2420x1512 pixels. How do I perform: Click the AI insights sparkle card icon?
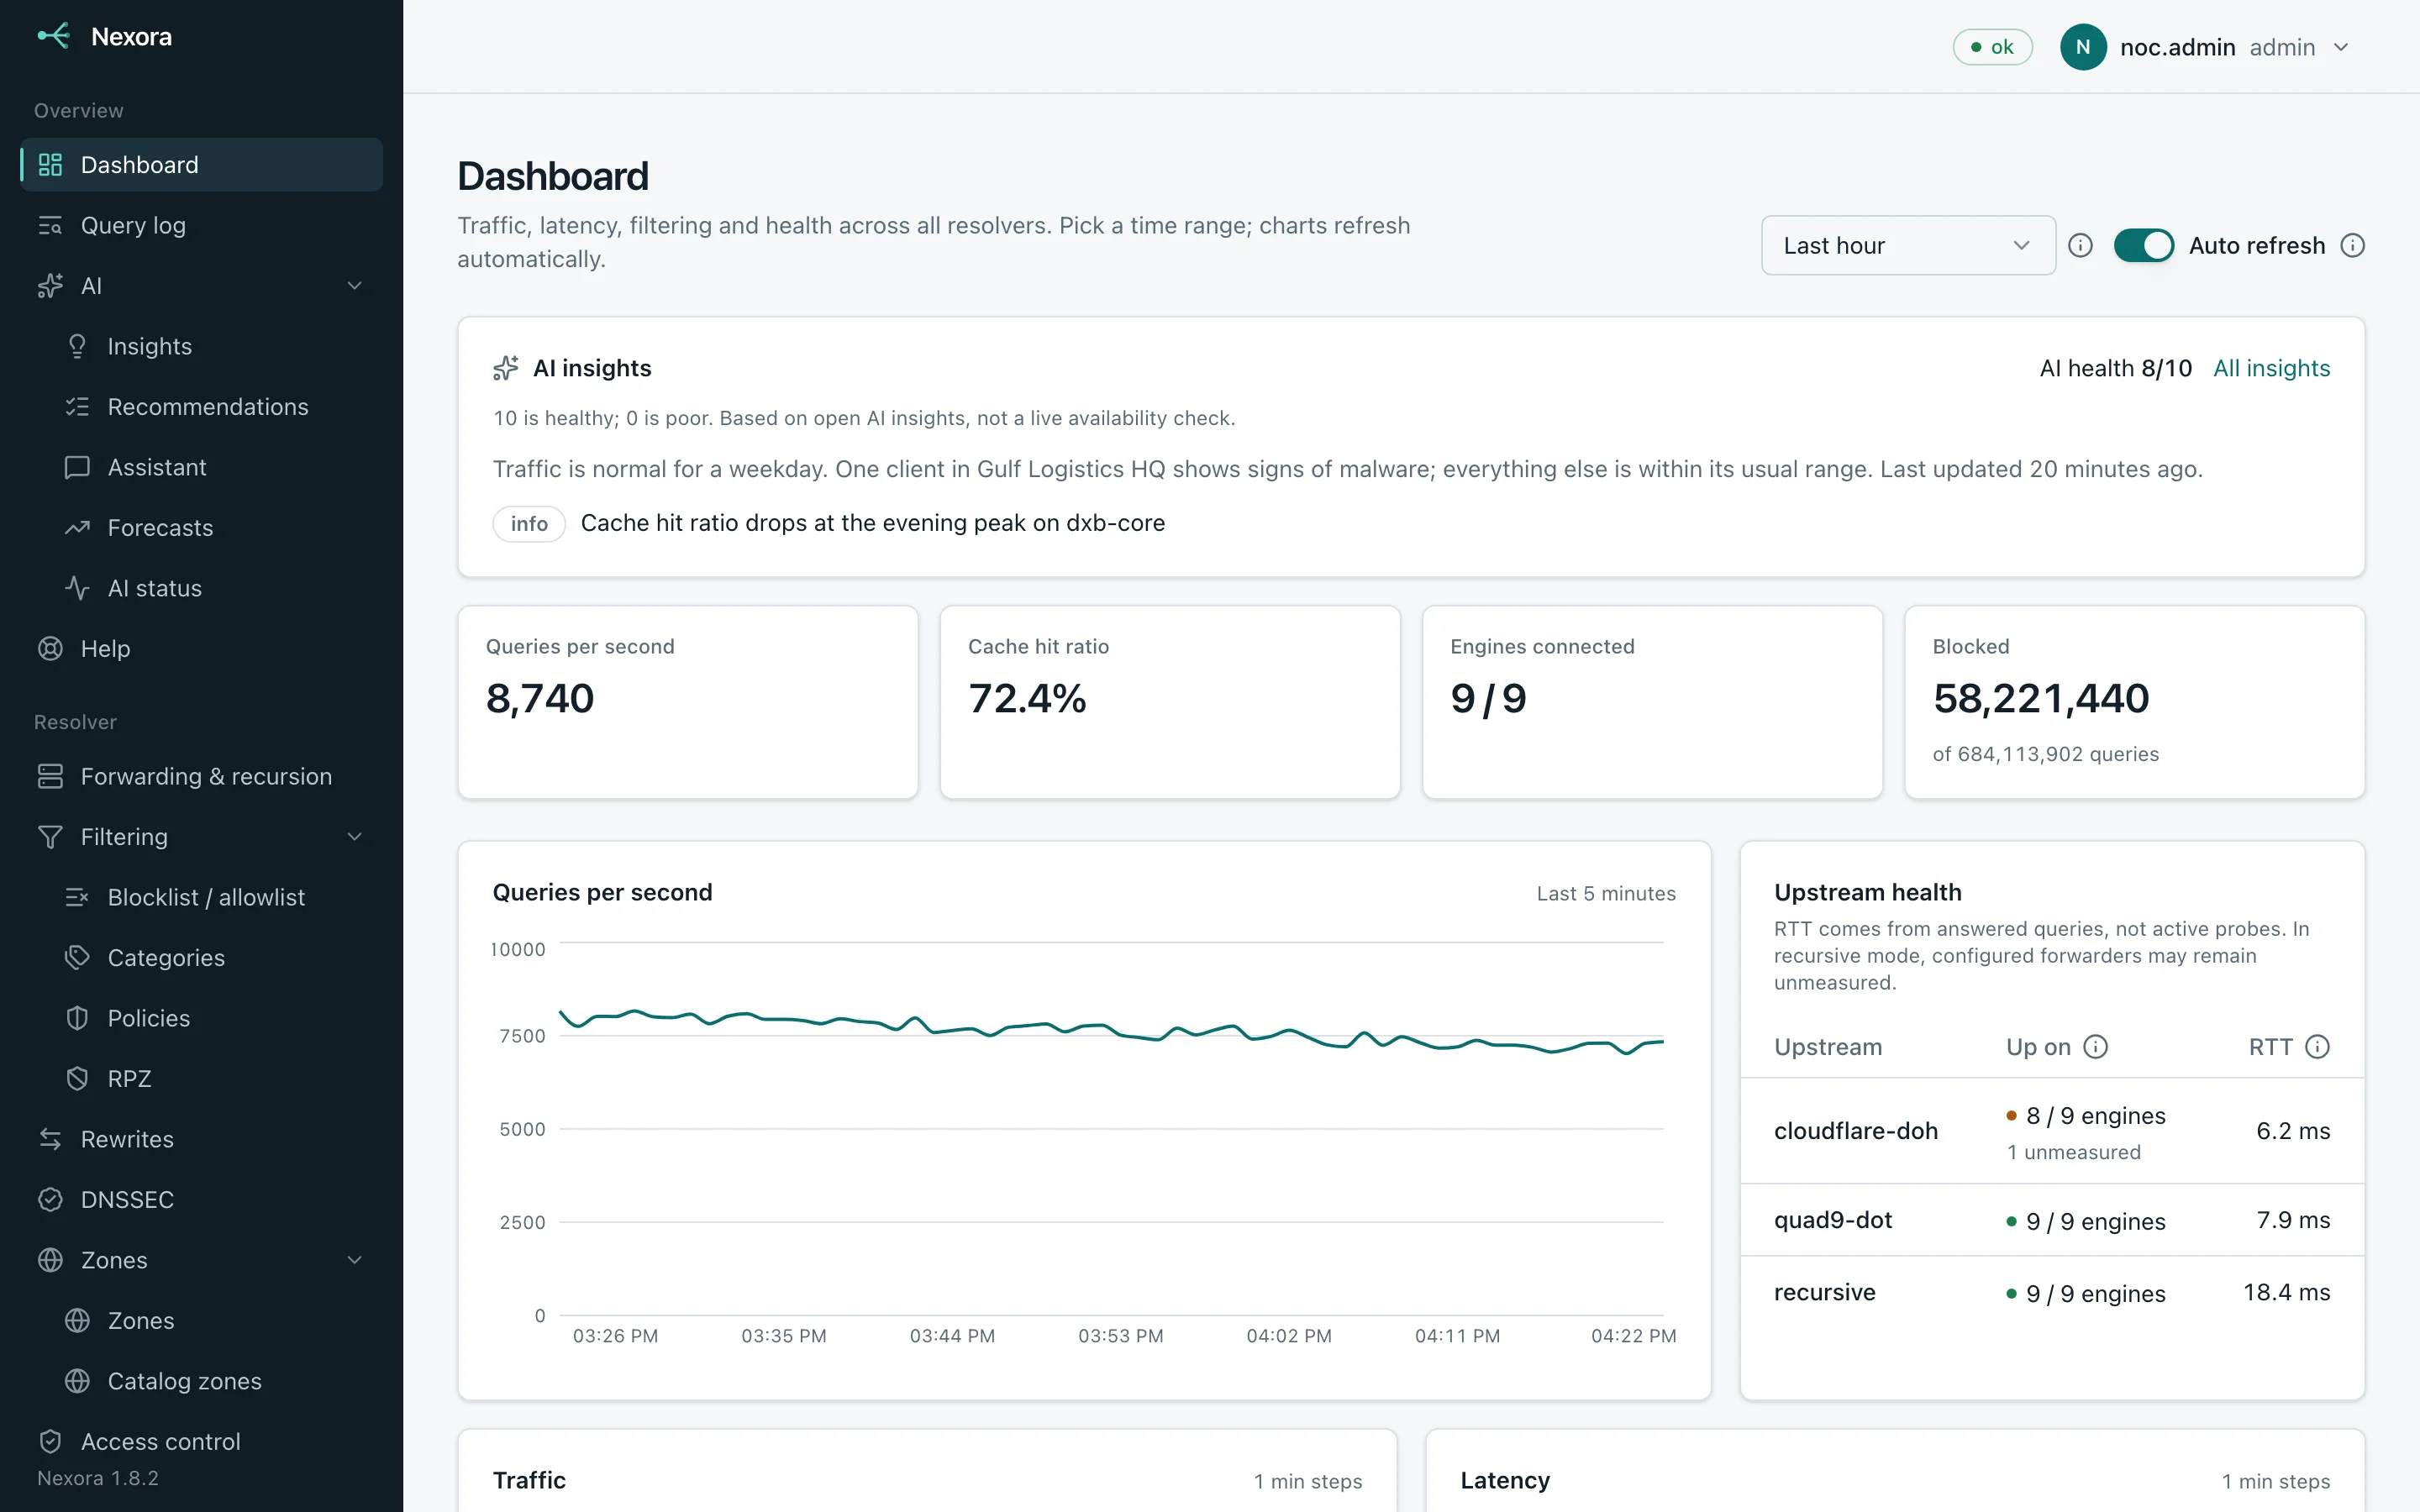point(506,369)
